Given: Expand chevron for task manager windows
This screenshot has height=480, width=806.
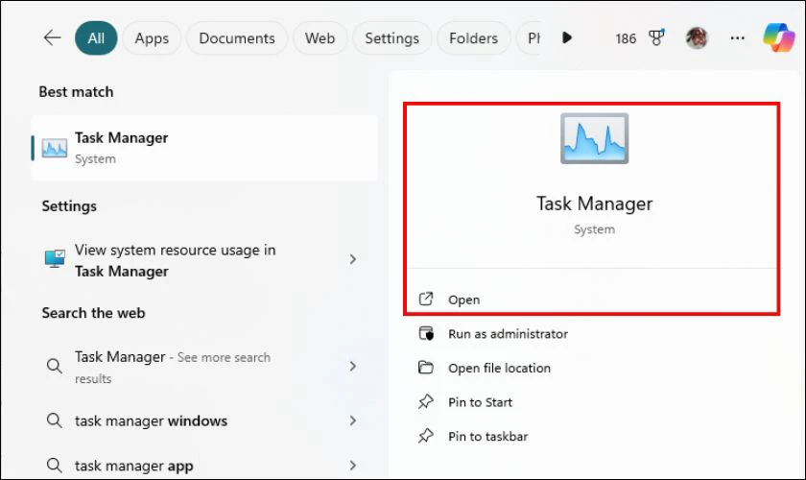Looking at the screenshot, I should tap(353, 420).
